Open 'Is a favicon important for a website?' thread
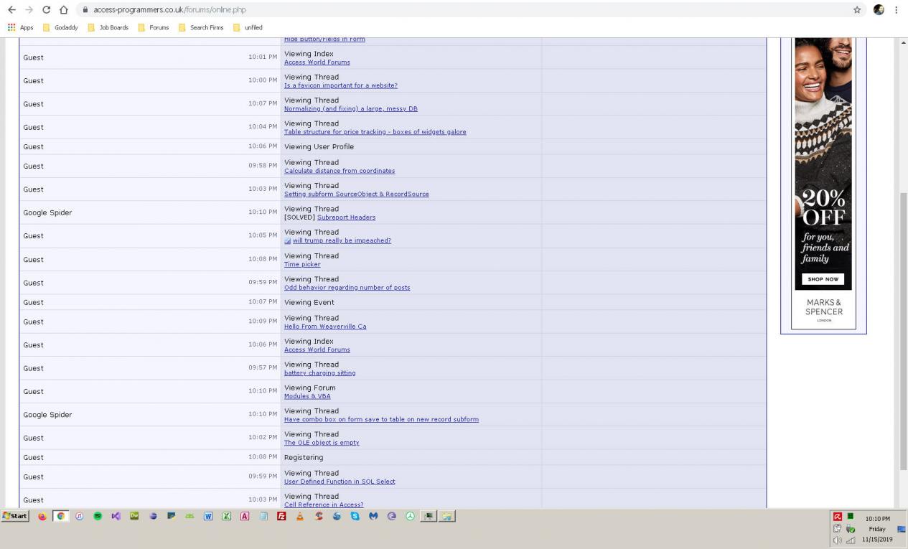This screenshot has width=908, height=549. point(340,85)
